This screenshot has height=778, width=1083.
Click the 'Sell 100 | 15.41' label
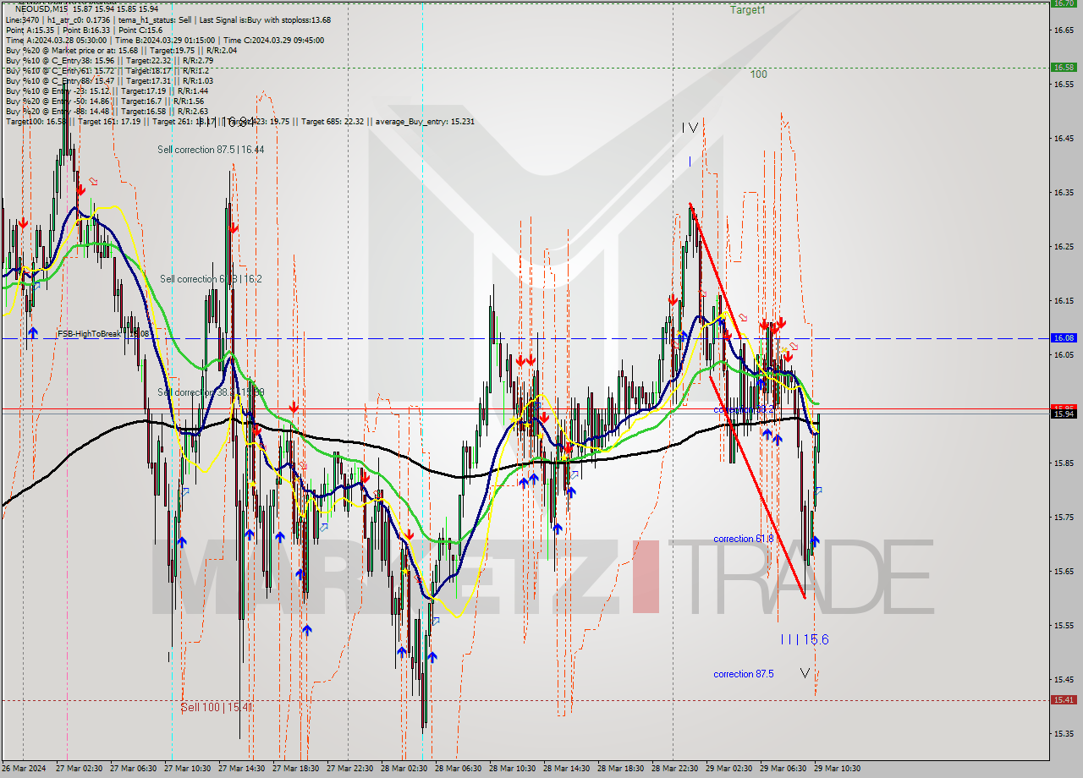(x=217, y=707)
